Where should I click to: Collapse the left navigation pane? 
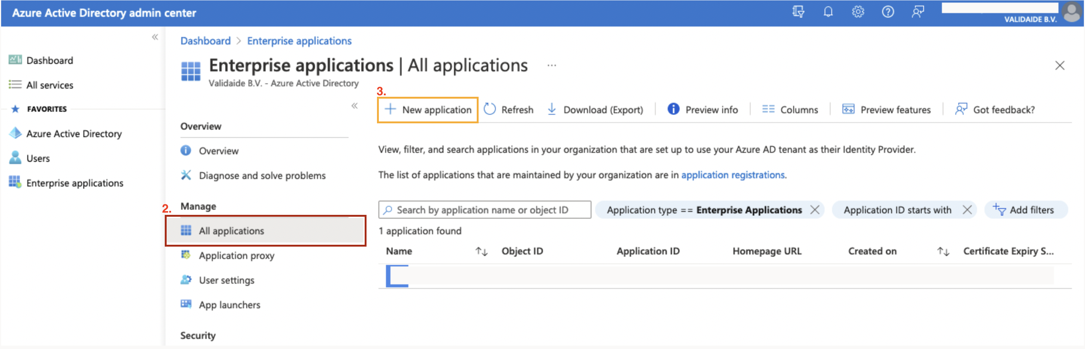tap(156, 37)
